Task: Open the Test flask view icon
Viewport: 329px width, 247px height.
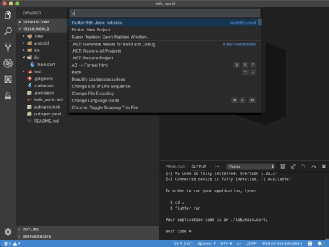Action: (8, 95)
